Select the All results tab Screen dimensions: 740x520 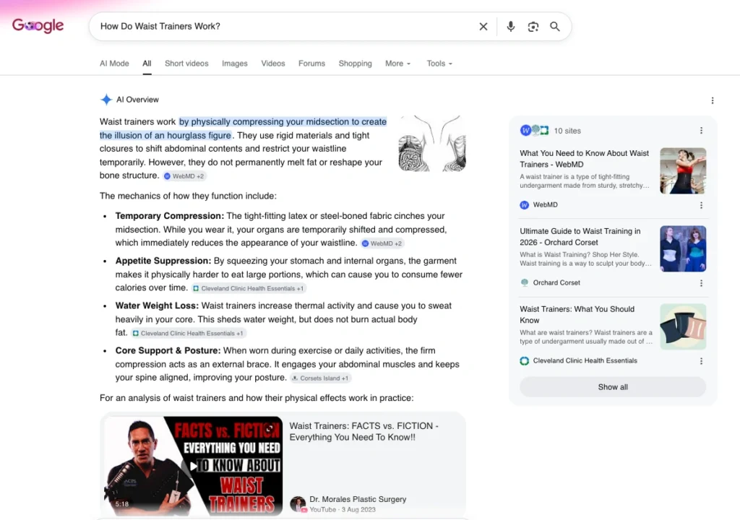[147, 64]
